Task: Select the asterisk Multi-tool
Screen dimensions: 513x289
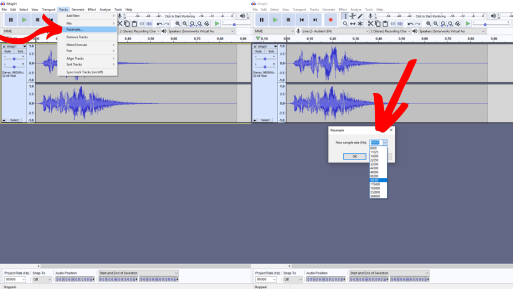Action: pyautogui.click(x=360, y=23)
